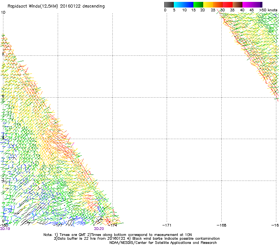The height and width of the screenshot is (245, 279).
Task: Click the purple time stamp '20:20'
Action: [99, 229]
